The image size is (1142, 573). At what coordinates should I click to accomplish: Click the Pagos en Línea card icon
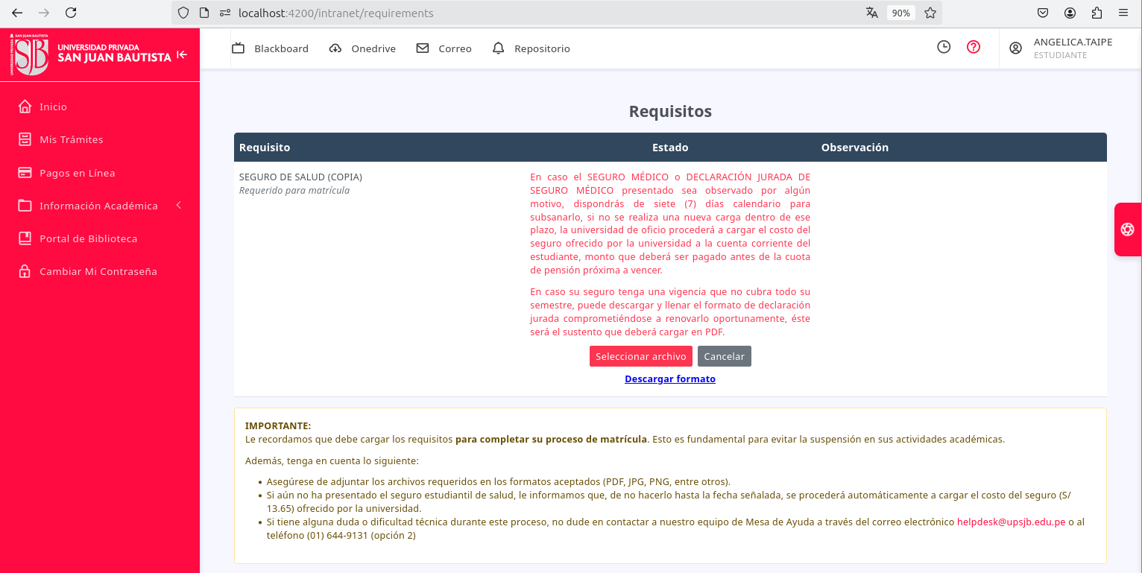click(25, 173)
